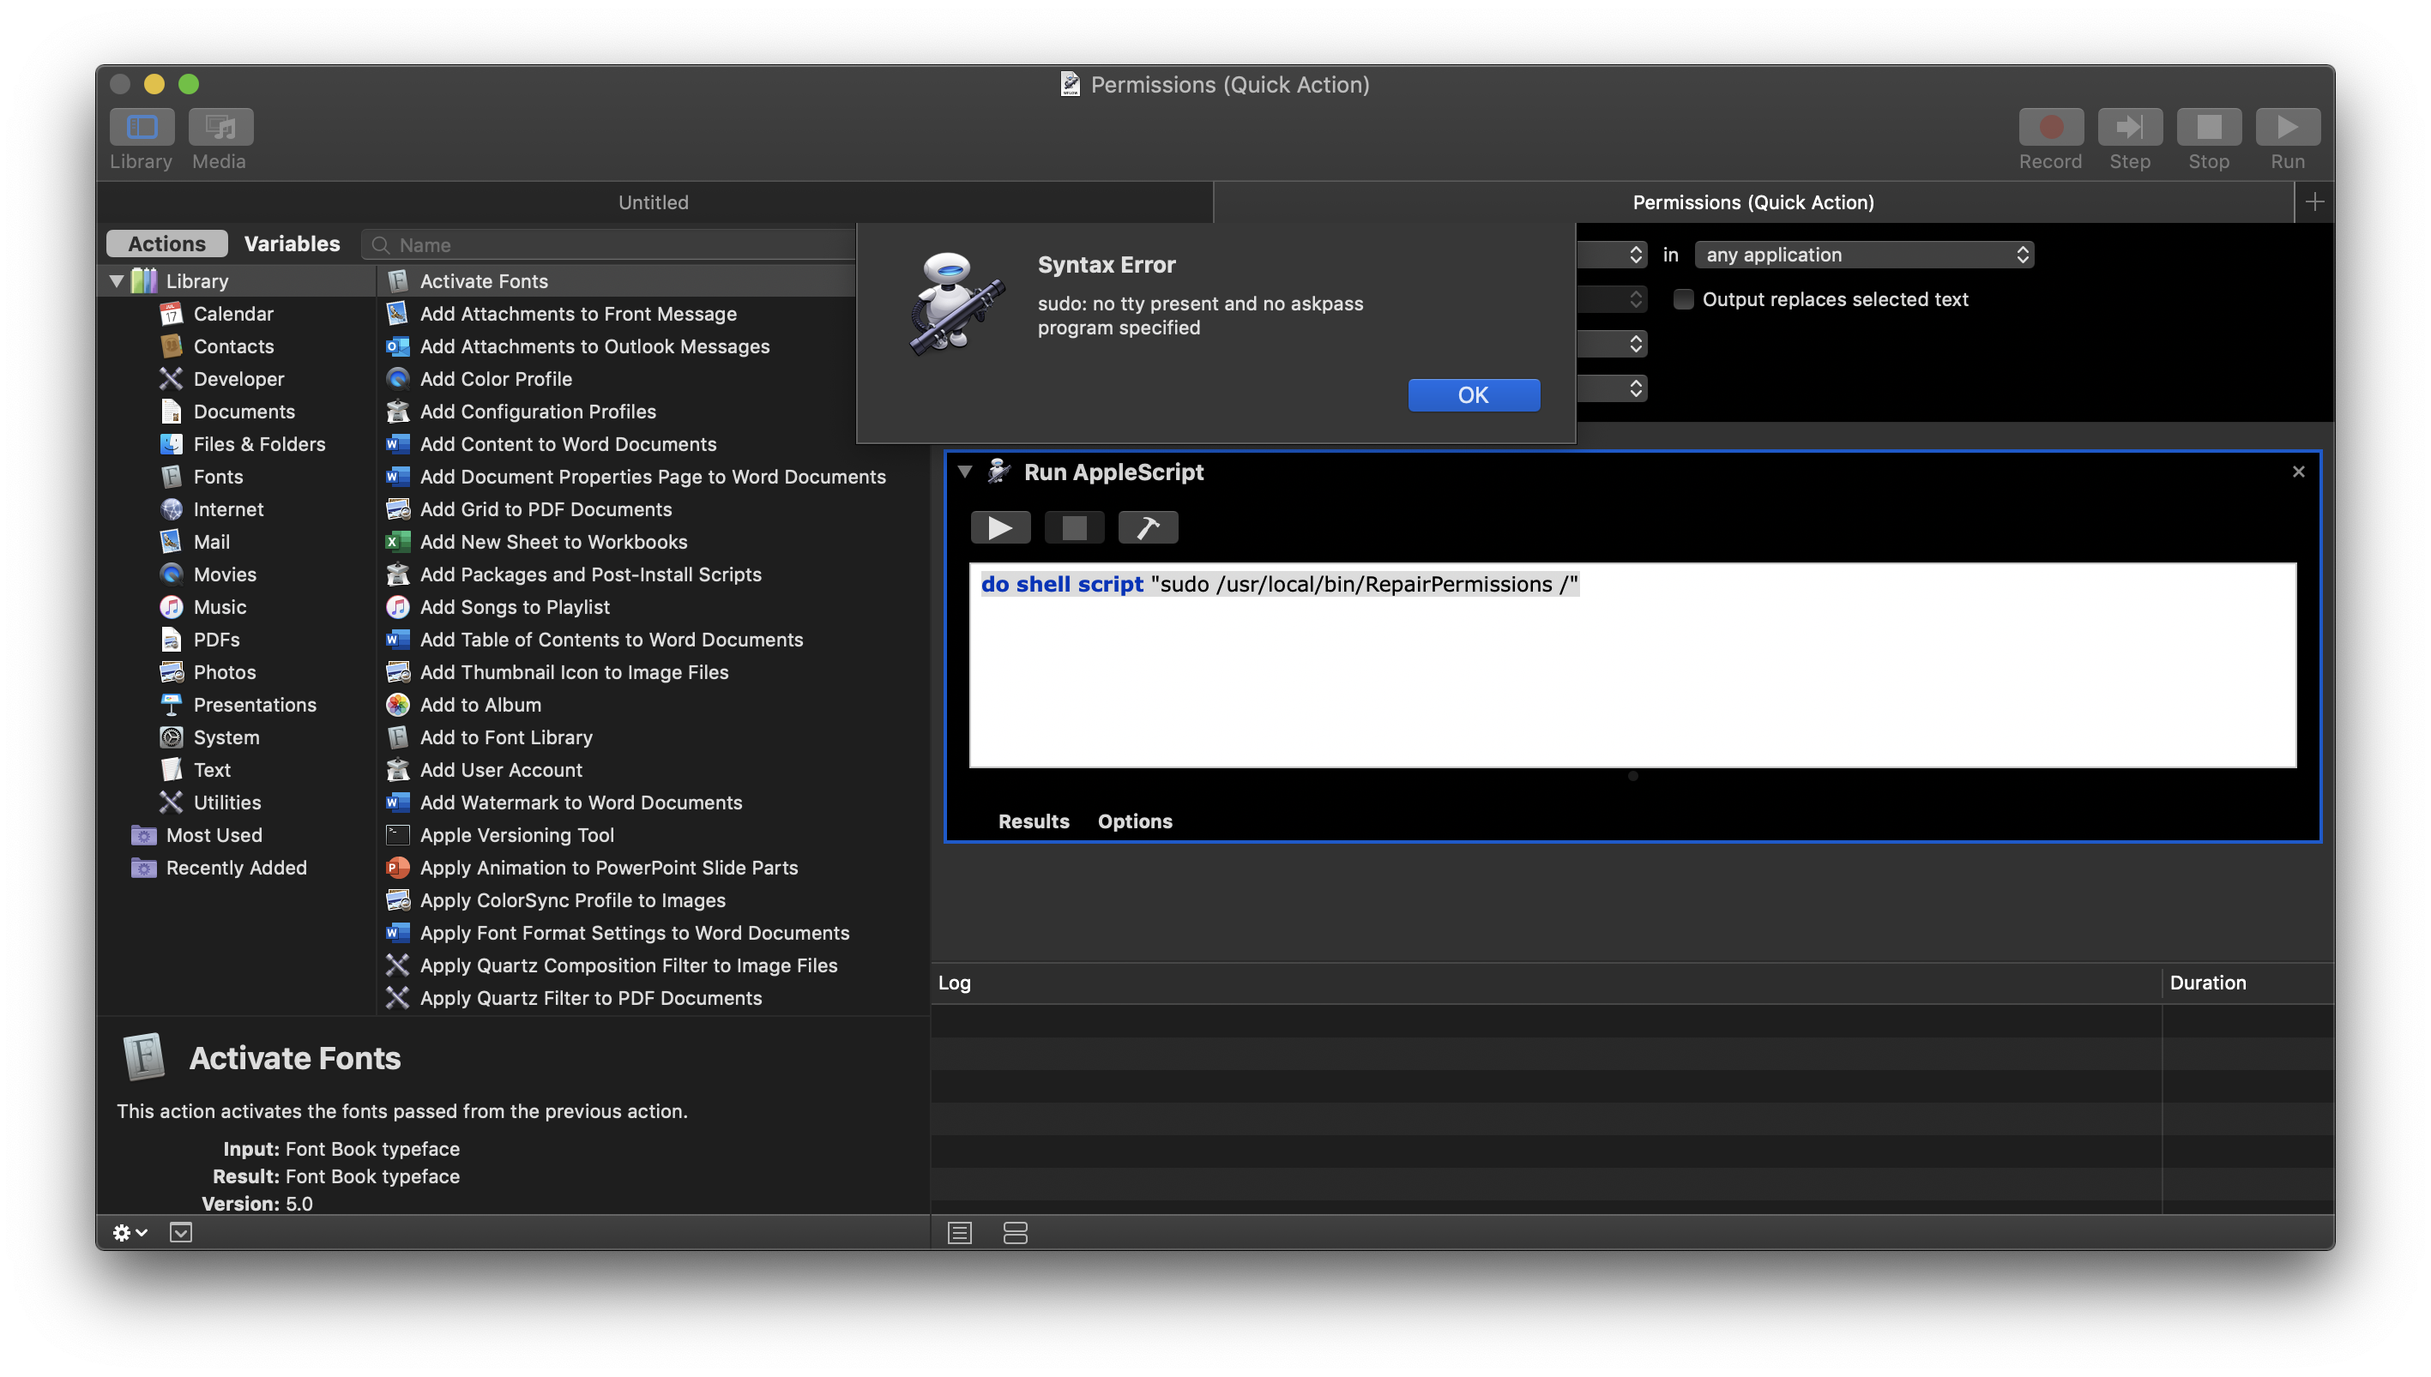The width and height of the screenshot is (2431, 1377).
Task: Click the Step toolbar button
Action: pos(2129,127)
